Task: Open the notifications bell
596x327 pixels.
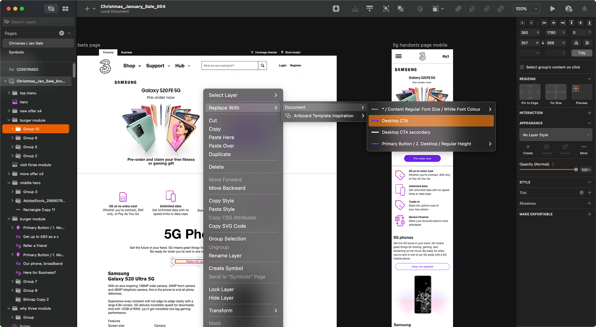Action: (584, 9)
